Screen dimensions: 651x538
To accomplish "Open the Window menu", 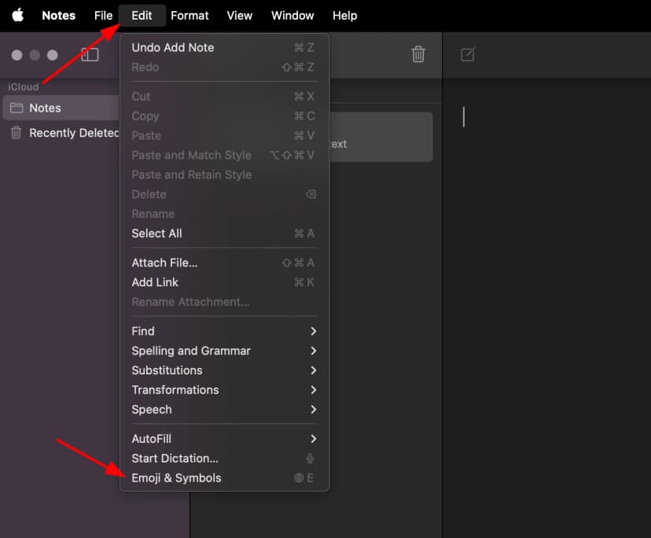I will pos(292,15).
